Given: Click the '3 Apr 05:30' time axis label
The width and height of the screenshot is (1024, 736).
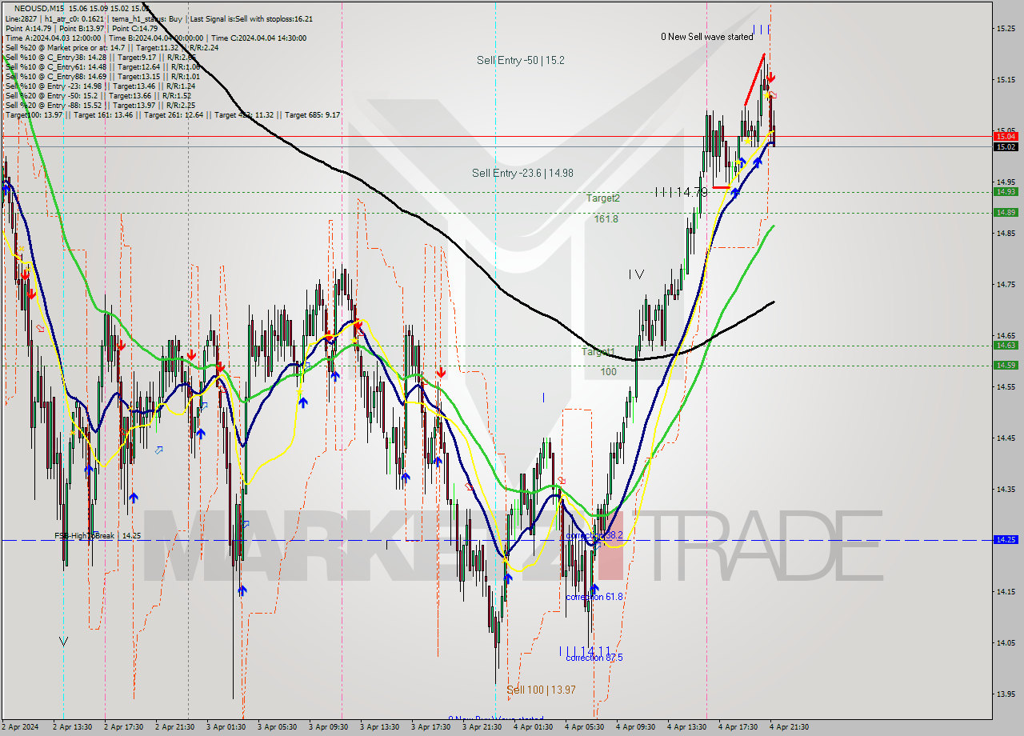Looking at the screenshot, I should pos(277,727).
